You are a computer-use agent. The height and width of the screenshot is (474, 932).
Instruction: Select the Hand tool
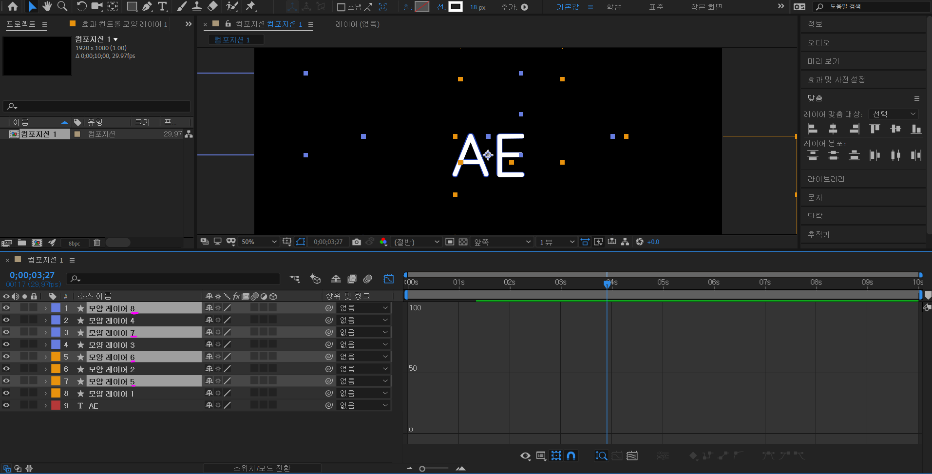point(47,6)
